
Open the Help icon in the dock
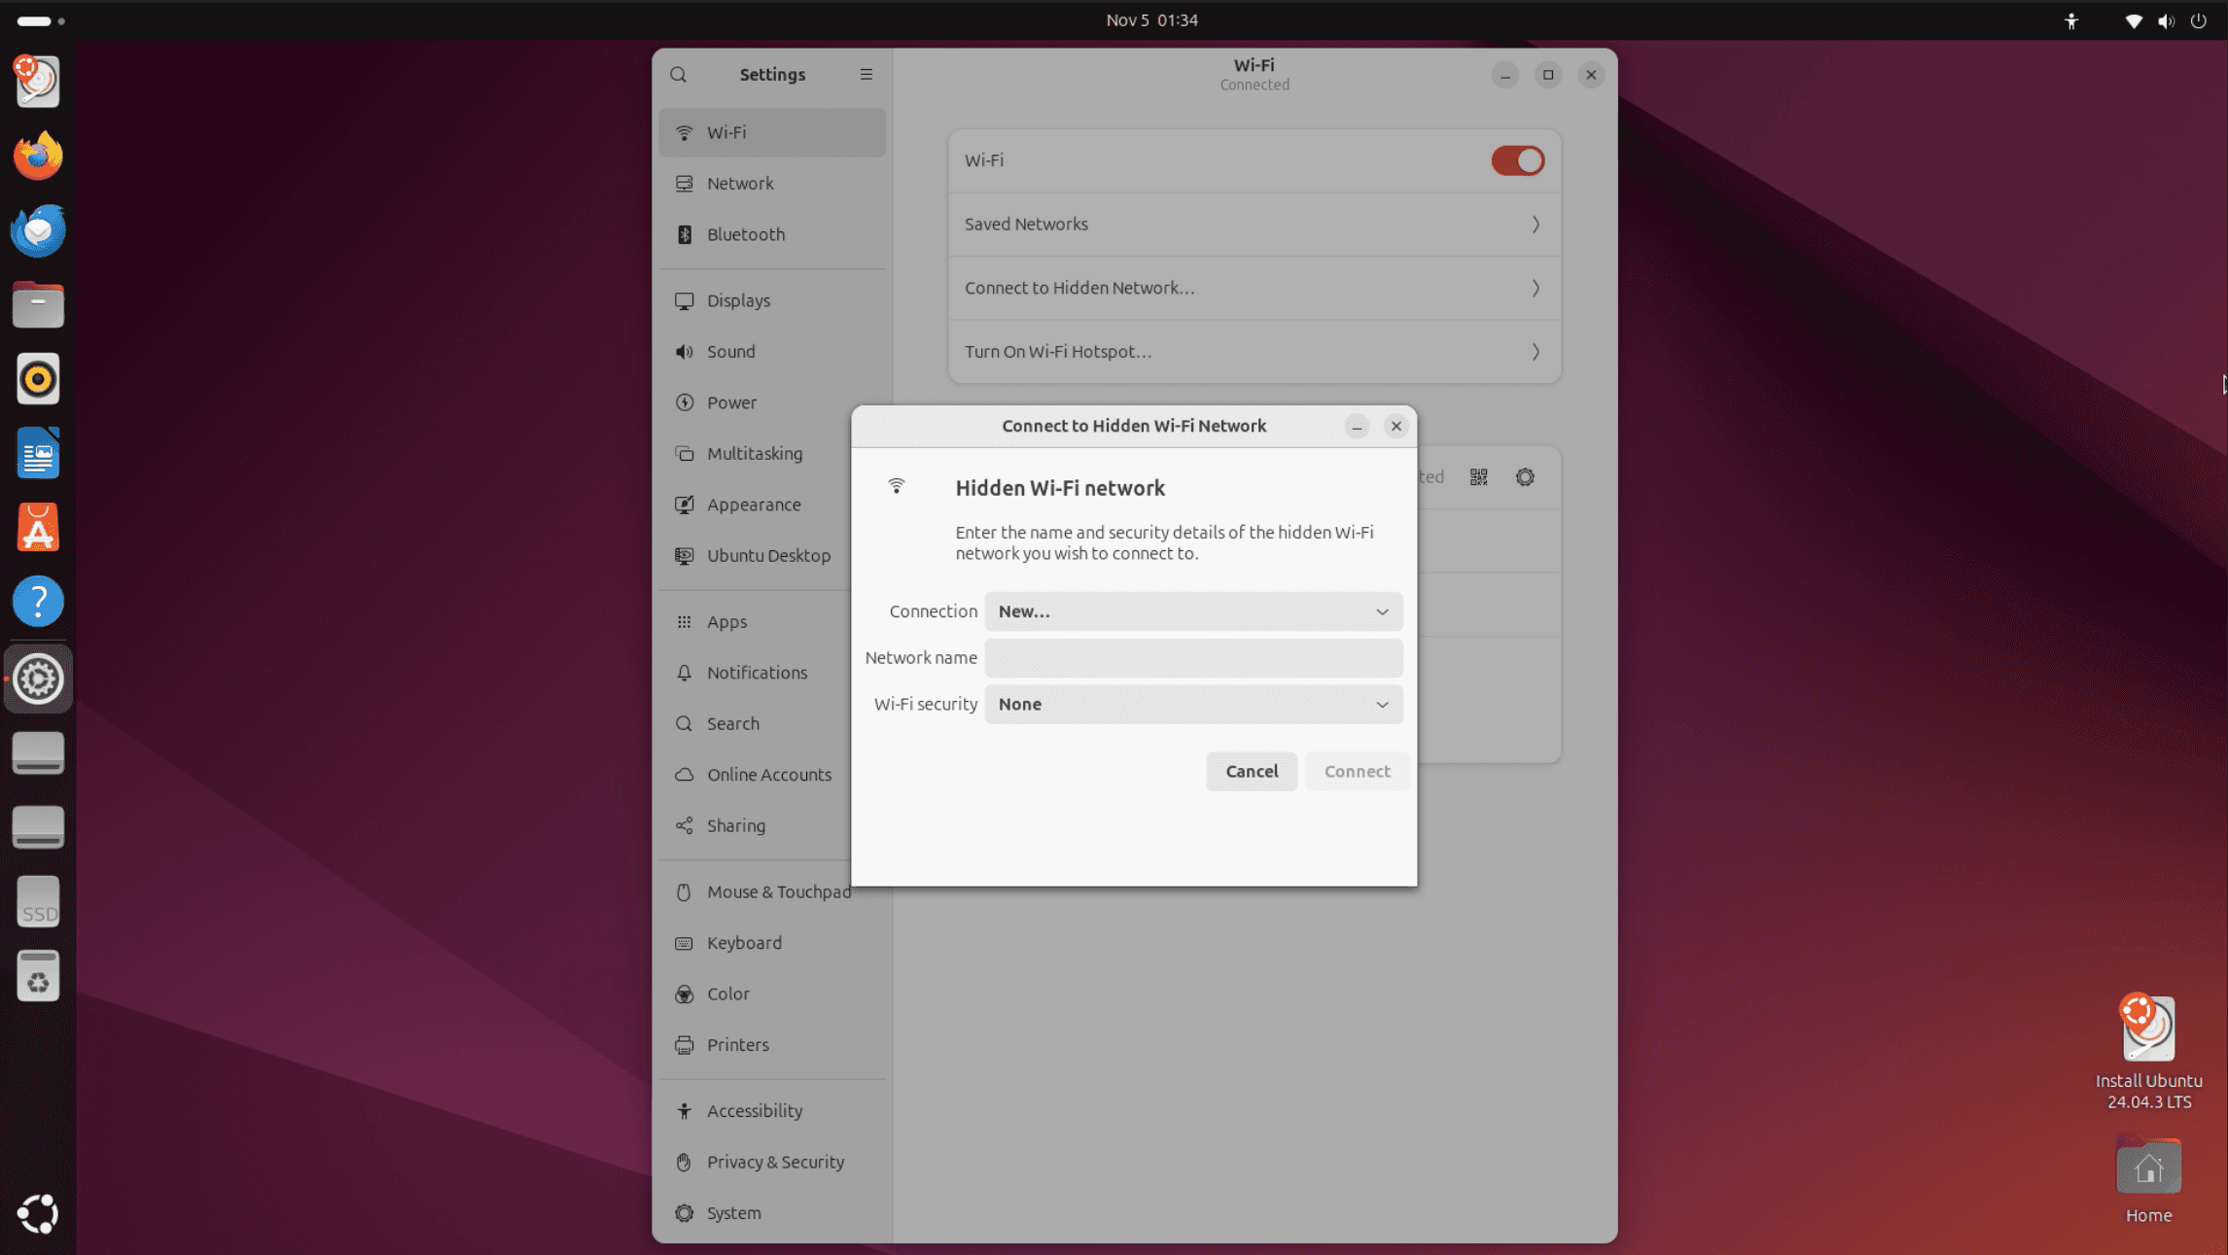38,603
